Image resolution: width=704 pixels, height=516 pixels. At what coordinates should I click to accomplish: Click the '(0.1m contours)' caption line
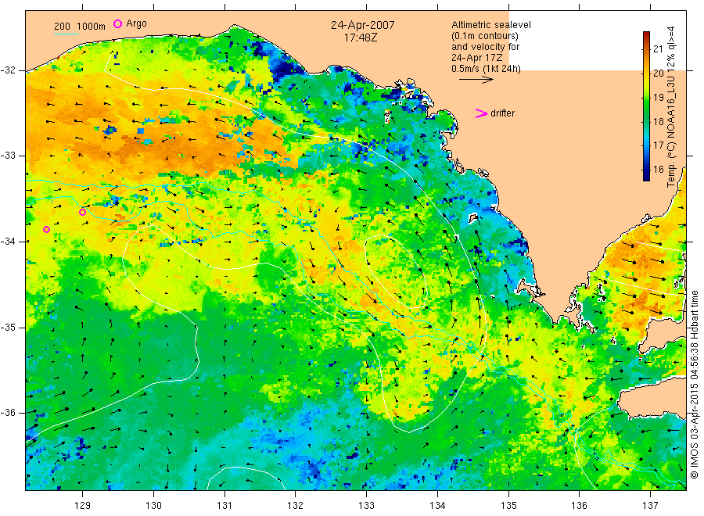[x=485, y=36]
